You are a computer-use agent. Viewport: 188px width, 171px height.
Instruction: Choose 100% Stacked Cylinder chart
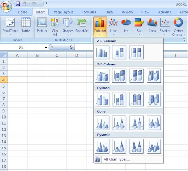click(136, 99)
